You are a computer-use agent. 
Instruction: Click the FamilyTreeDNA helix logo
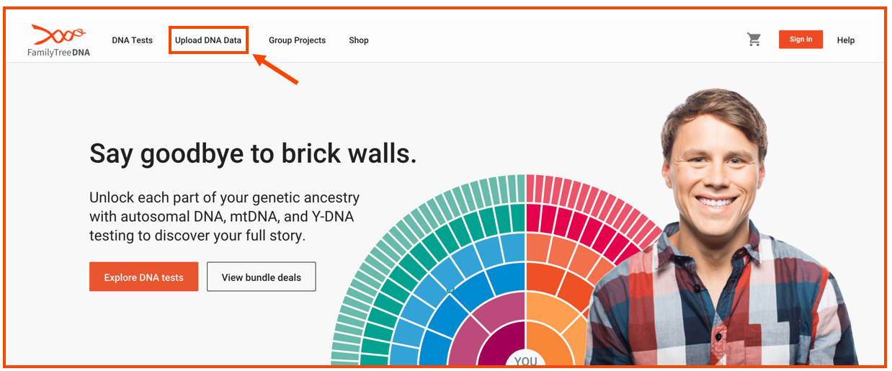pos(59,35)
